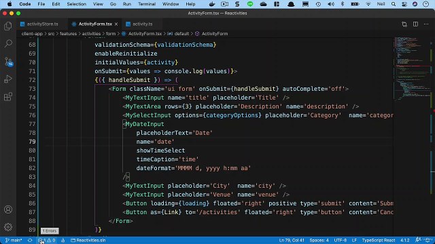Click on showTimeSelect on line 80
Viewport: 435px width, 244px height.
coord(160,150)
